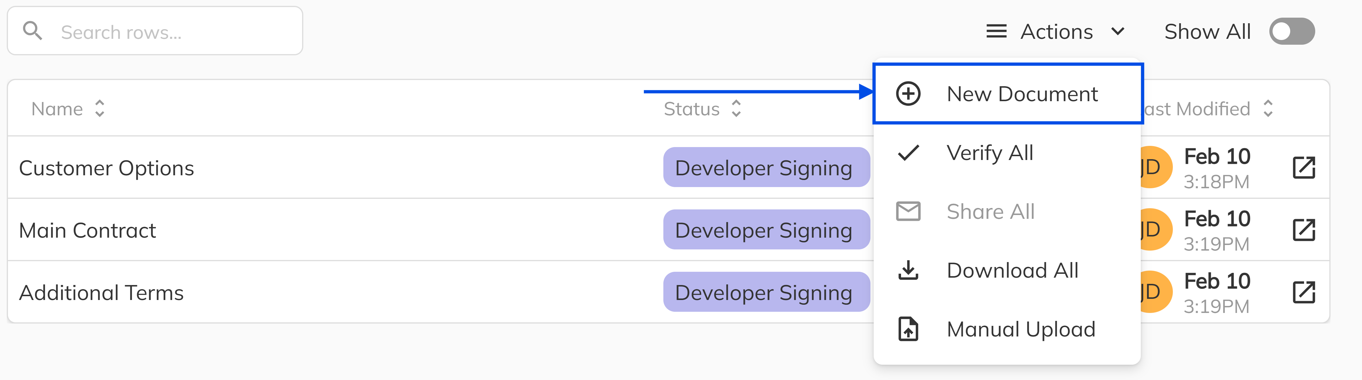Toggle sorting on the Name column

pyautogui.click(x=99, y=109)
